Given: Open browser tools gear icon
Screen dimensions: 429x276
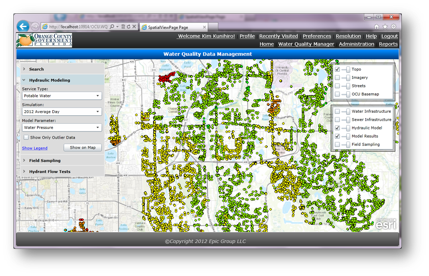Looking at the screenshot, I should click(393, 27).
